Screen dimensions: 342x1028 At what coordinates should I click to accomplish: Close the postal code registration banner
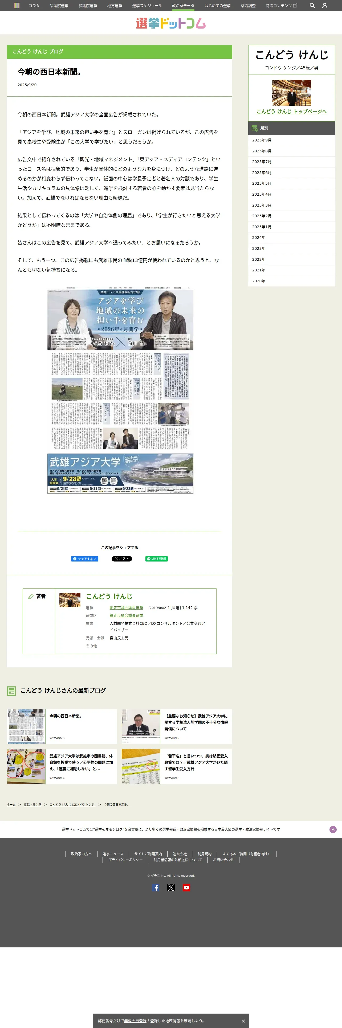(243, 1021)
